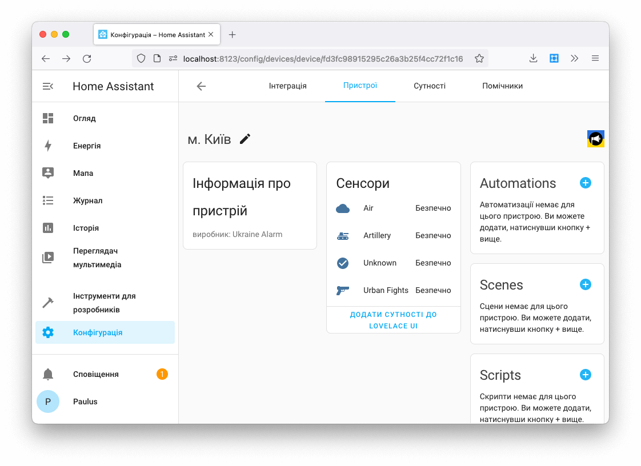Viewport: 641px width, 466px height.
Task: Add an automation with the blue plus button
Action: pos(585,183)
